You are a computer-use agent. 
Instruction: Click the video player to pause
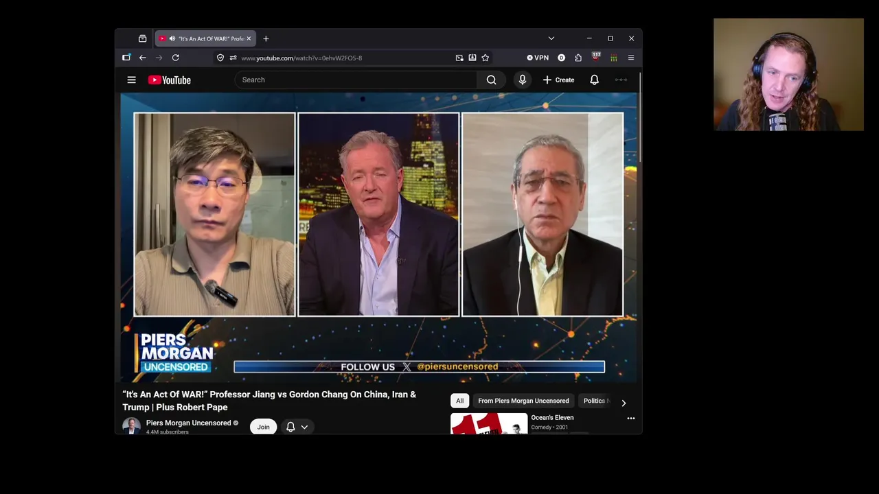(378, 237)
